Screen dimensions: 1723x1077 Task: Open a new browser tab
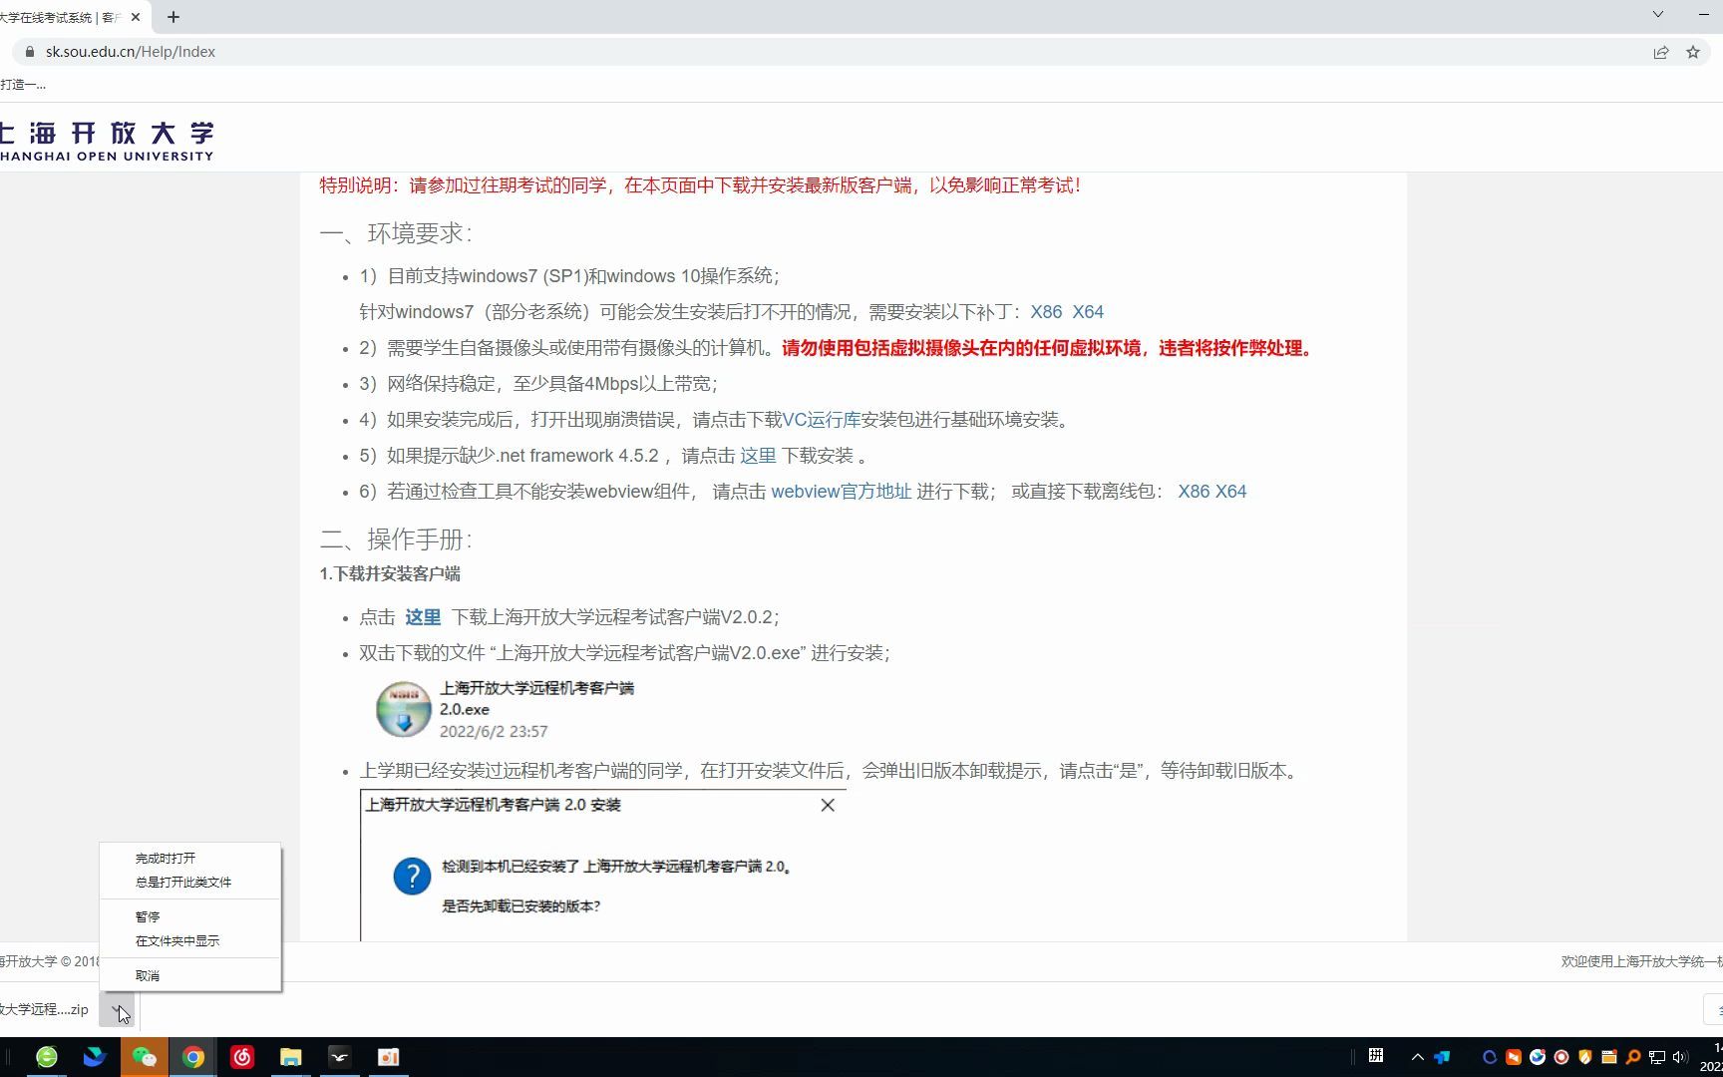[173, 17]
